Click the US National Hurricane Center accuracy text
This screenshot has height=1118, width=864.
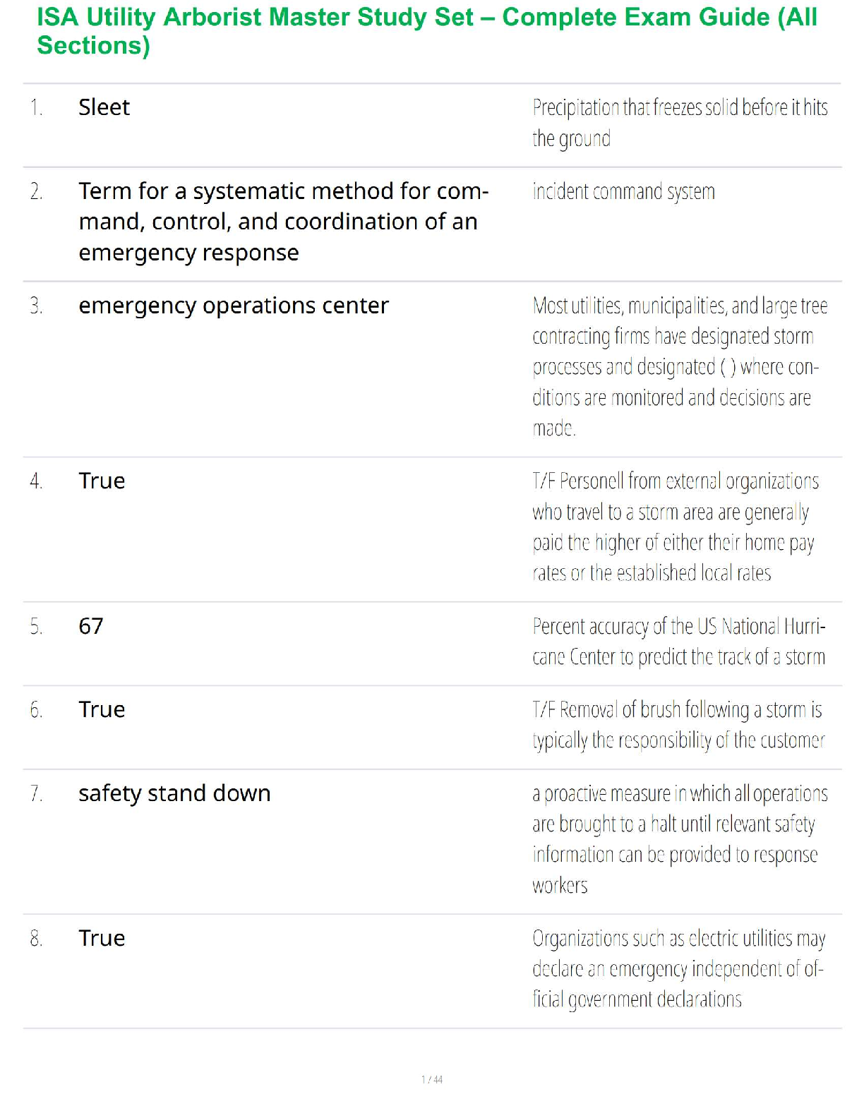(678, 642)
